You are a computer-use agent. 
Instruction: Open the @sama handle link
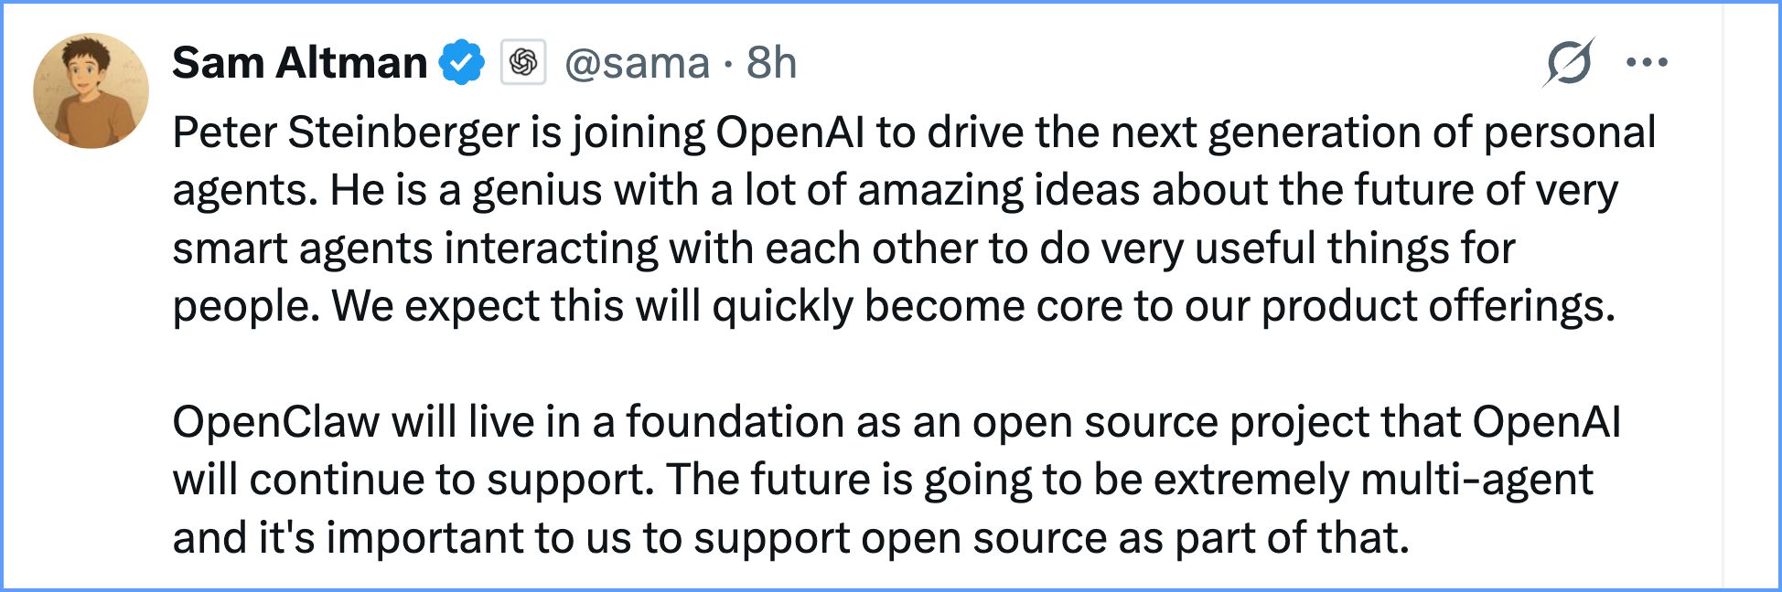pos(637,62)
